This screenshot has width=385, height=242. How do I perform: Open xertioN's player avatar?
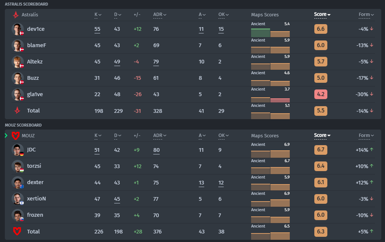(18, 199)
